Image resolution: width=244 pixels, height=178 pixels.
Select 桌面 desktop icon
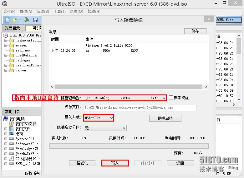pos(12,134)
